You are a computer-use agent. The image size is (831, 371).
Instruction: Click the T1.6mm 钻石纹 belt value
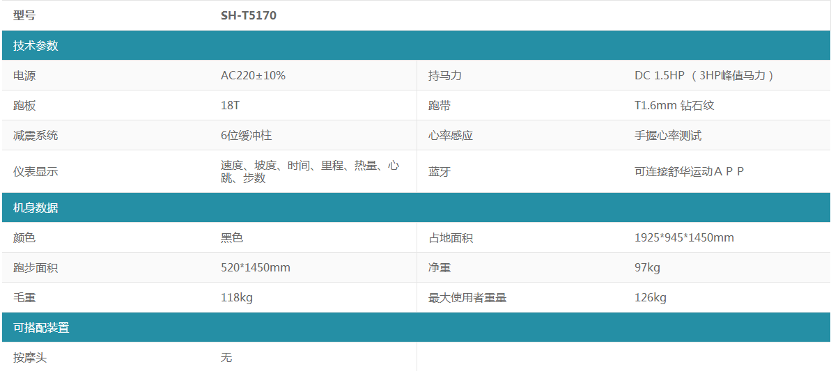click(x=674, y=106)
